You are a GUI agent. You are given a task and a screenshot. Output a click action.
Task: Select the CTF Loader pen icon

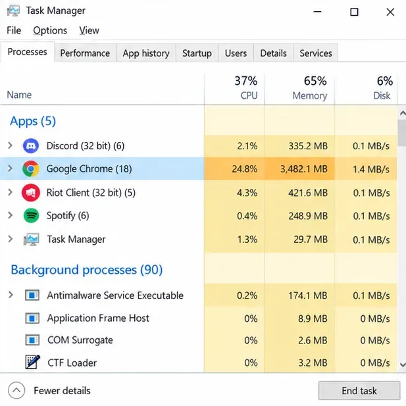point(33,362)
